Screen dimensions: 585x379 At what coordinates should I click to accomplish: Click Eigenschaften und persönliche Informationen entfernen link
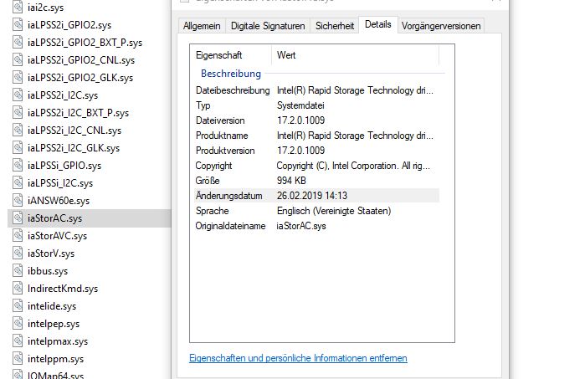[x=298, y=358]
